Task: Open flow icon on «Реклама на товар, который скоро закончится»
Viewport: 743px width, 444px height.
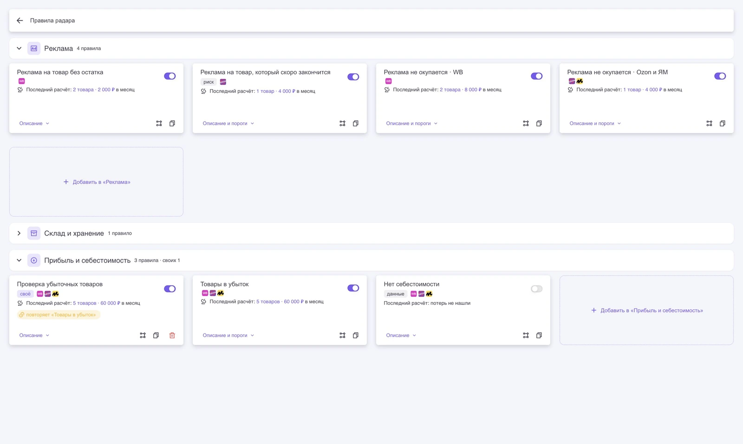Action: (x=342, y=123)
